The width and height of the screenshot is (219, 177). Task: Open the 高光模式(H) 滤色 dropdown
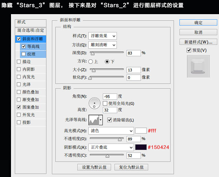pyautogui.click(x=111, y=131)
